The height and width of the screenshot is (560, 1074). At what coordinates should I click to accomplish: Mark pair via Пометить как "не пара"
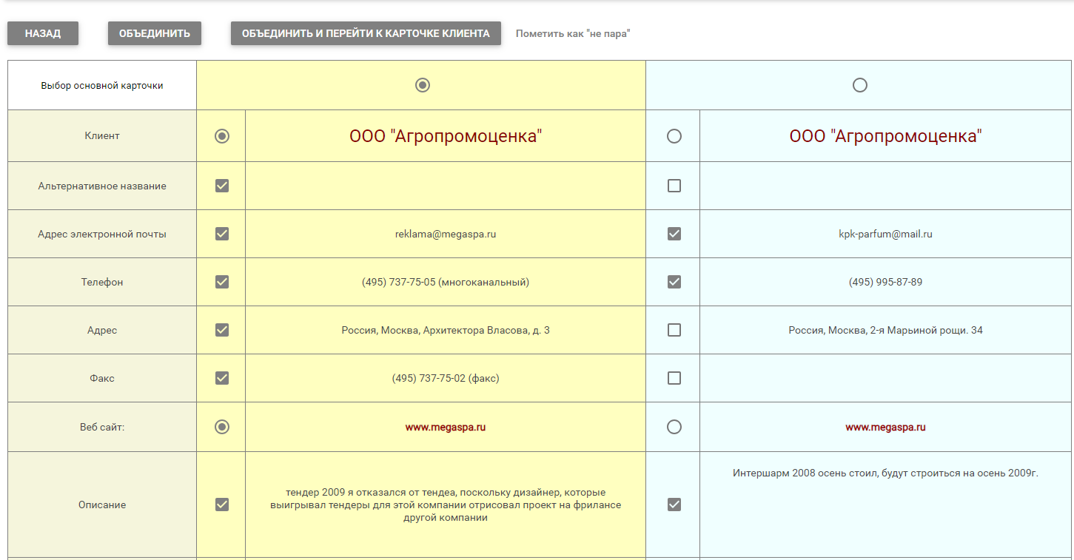coord(572,33)
